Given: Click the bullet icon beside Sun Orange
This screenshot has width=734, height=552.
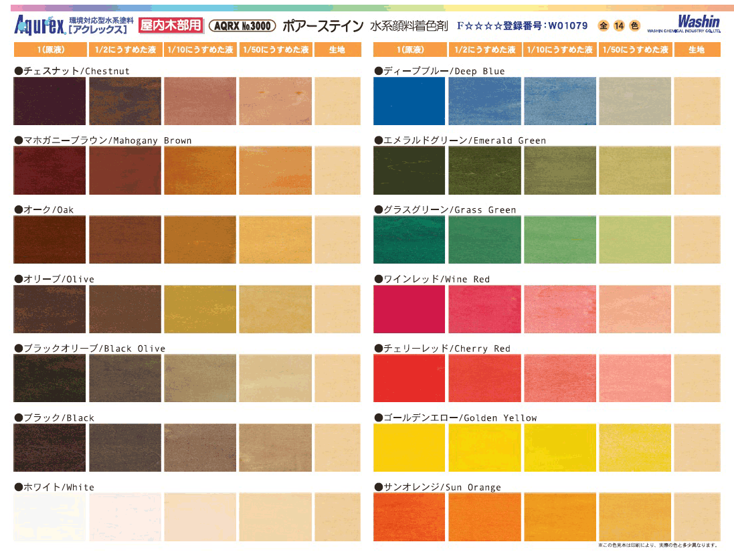Looking at the screenshot, I should coord(378,487).
